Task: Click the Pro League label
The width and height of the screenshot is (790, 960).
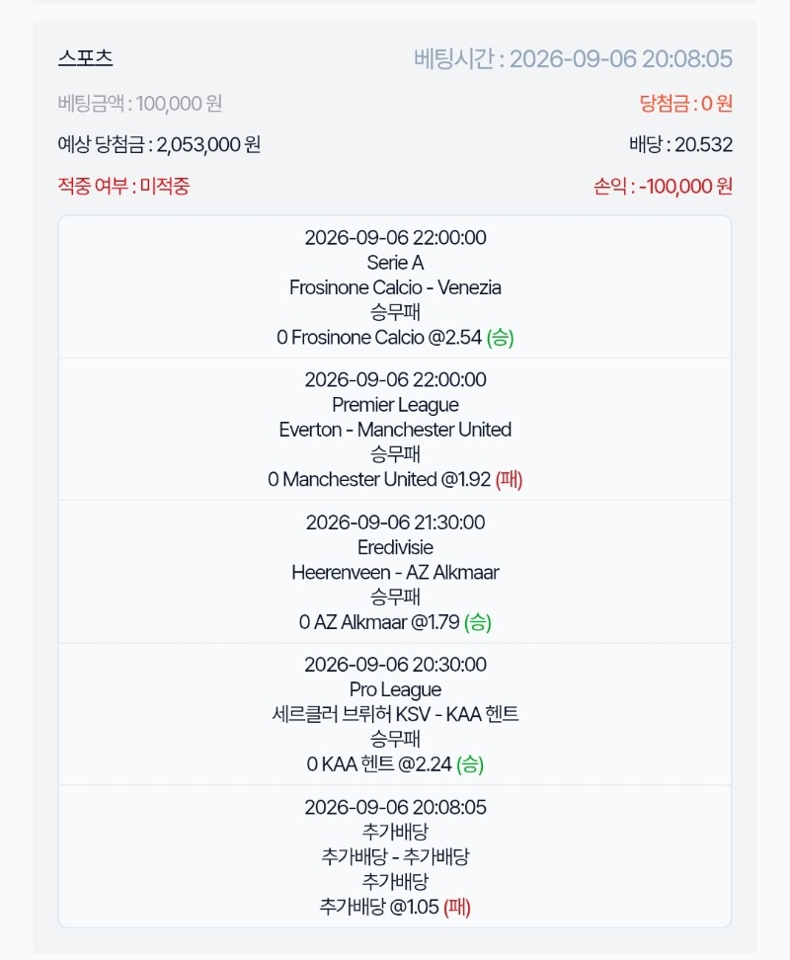Action: point(395,689)
